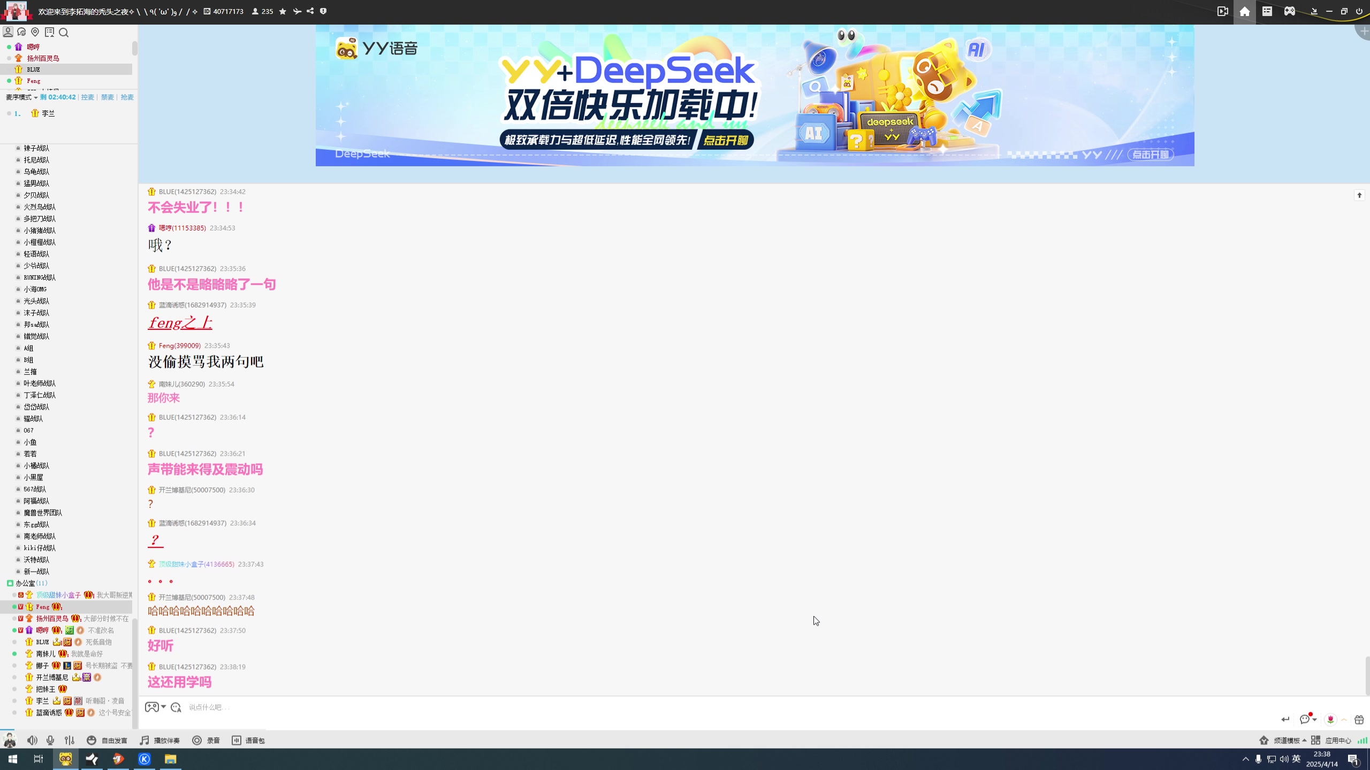Select 李兰 in the mic queue
The image size is (1370, 770).
(x=48, y=113)
